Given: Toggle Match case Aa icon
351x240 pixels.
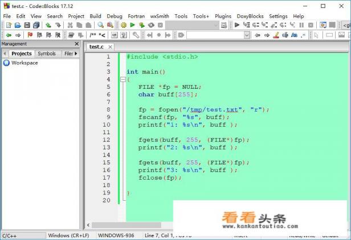Looking at the screenshot, I should coord(295,35).
